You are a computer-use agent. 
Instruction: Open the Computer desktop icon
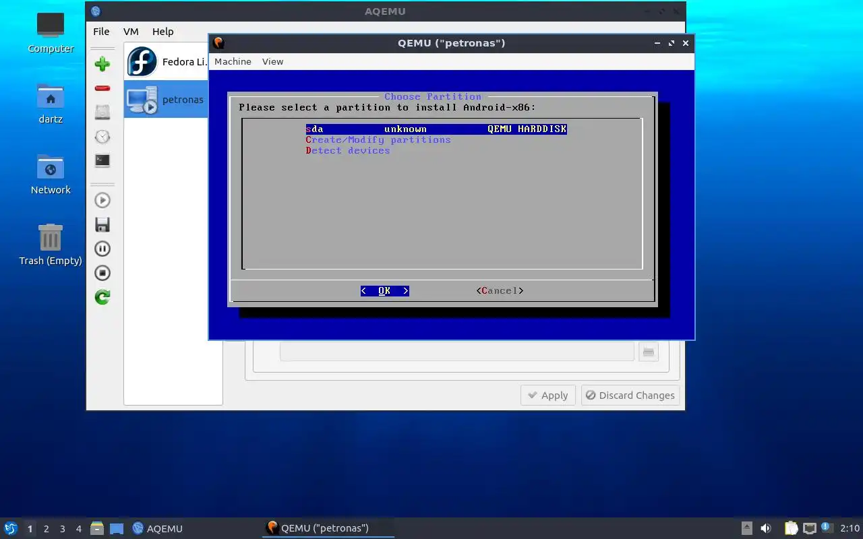click(x=51, y=32)
